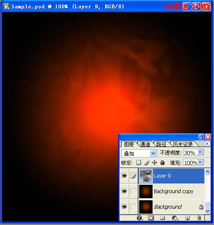Hide the Layer 9 eye visibility
Viewport: 214px width, 225px height.
coord(124,176)
